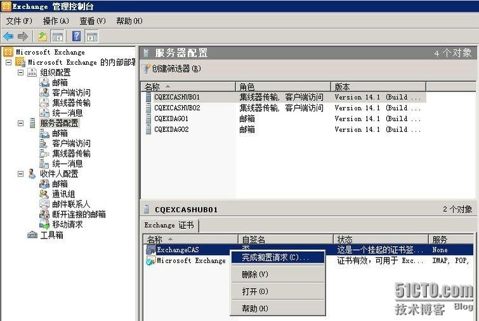Click the 断开连接的邮箱 icon in tree
The width and height of the screenshot is (479, 321).
point(44,214)
